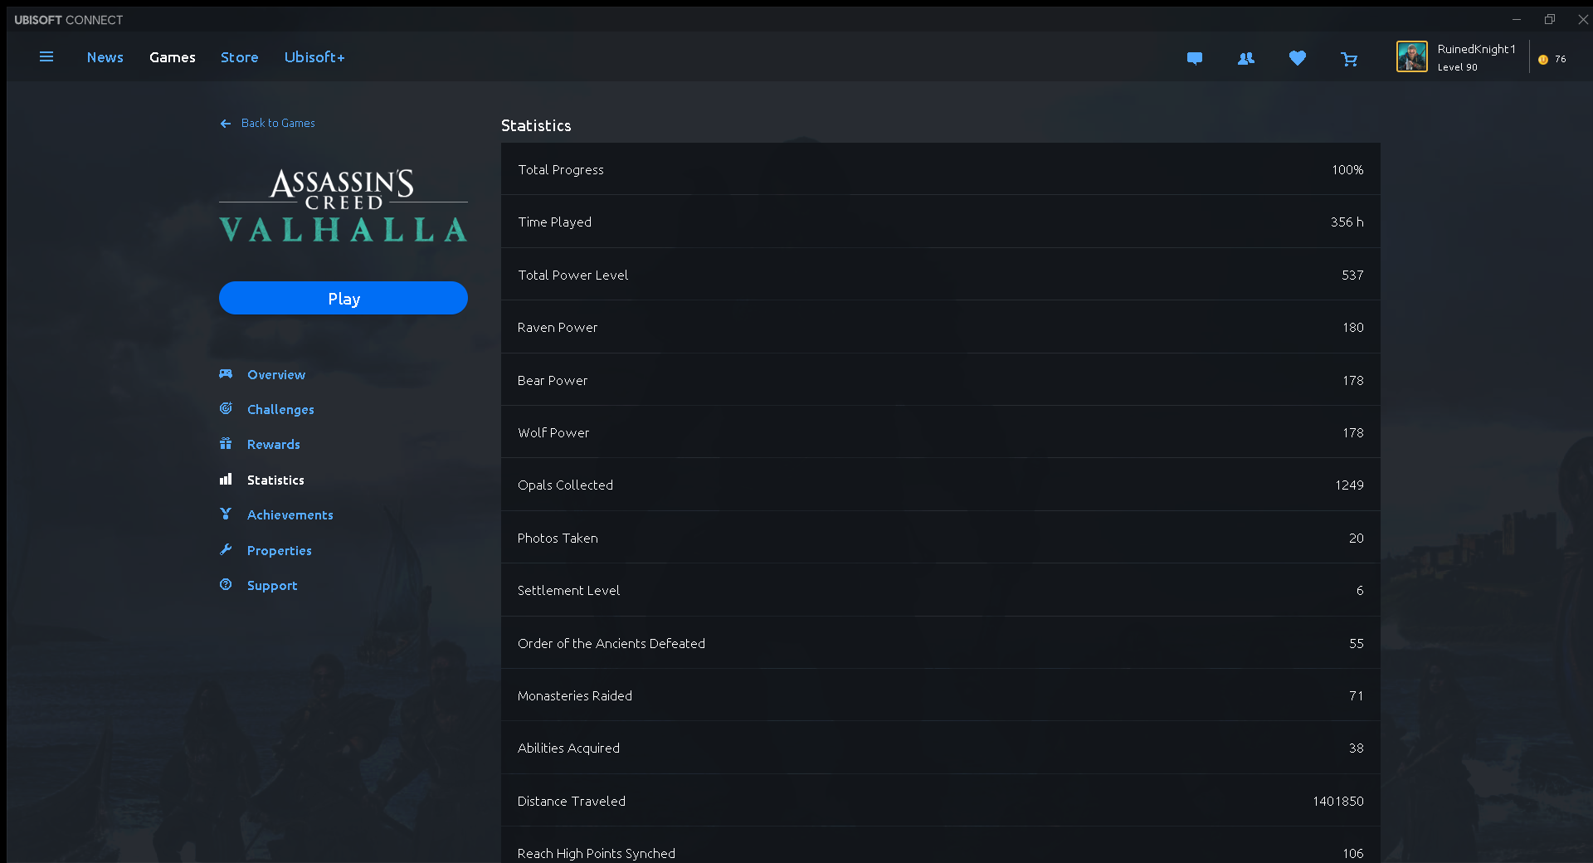The height and width of the screenshot is (863, 1593).
Task: Click the Time Played value 356 h
Action: tap(1347, 222)
